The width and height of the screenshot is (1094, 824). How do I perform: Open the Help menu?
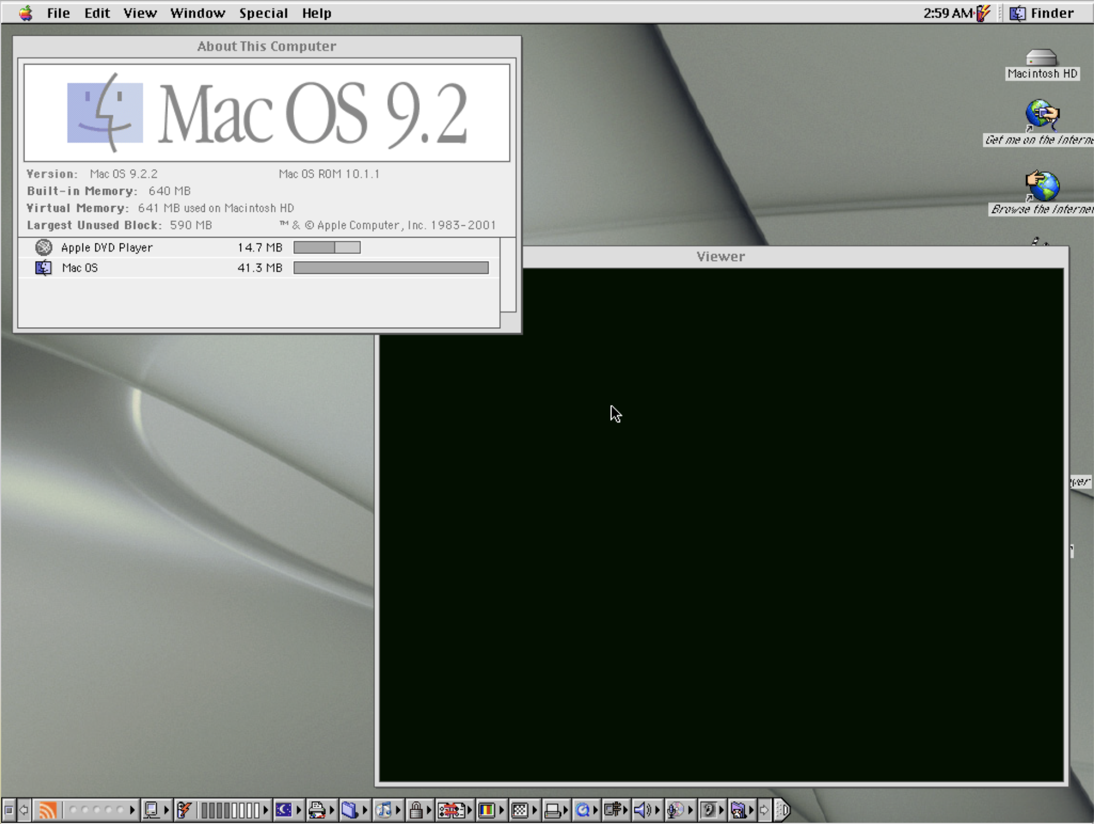pyautogui.click(x=316, y=13)
